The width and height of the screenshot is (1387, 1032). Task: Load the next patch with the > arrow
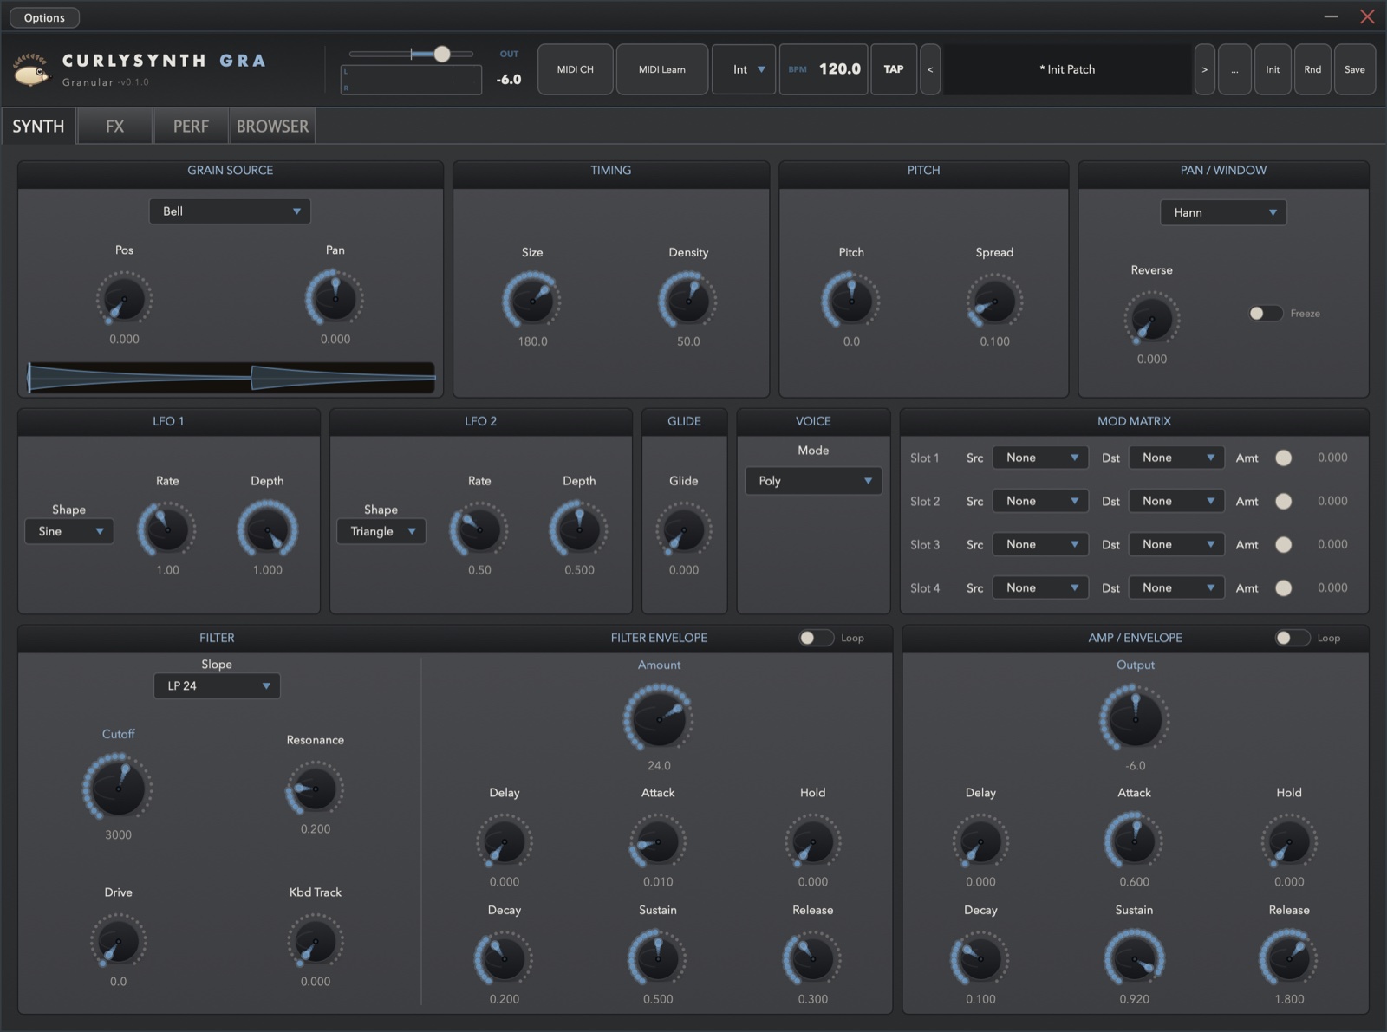1204,69
